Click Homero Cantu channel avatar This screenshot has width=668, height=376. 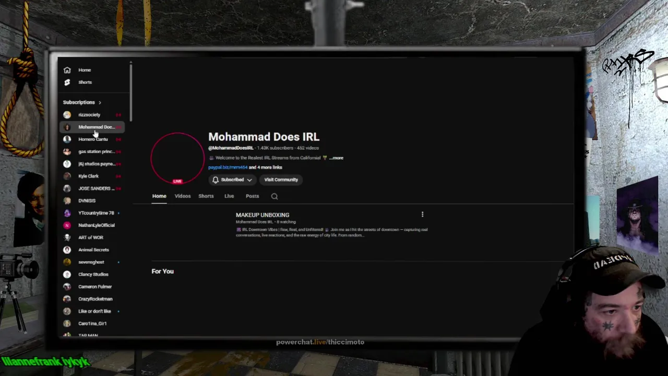tap(67, 139)
